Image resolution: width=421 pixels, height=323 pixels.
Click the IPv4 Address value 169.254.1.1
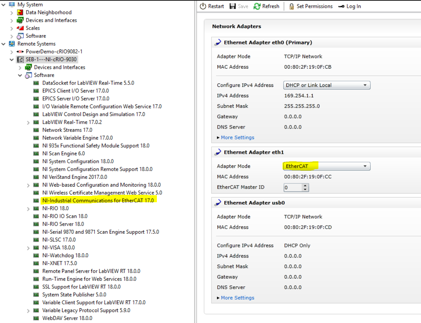tap(299, 95)
